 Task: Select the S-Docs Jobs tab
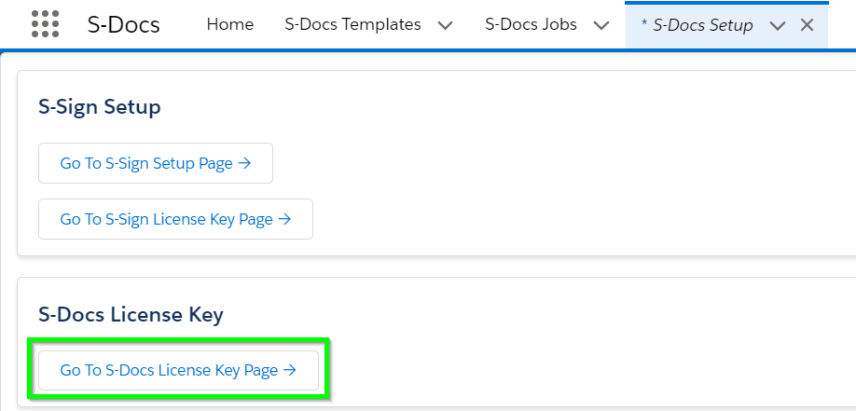[531, 24]
